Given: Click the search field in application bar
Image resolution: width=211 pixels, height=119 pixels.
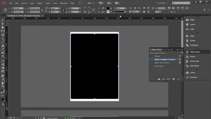Looking at the screenshot, I should tap(181, 3).
